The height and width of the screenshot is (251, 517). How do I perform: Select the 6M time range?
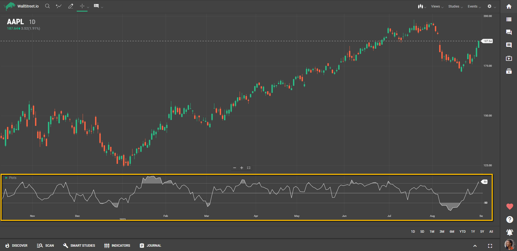pyautogui.click(x=452, y=232)
